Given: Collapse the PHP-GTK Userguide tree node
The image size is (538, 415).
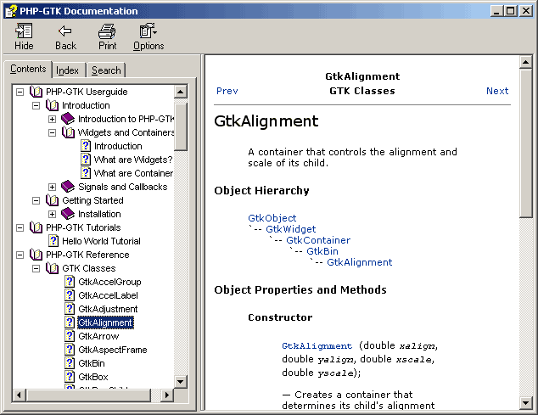Looking at the screenshot, I should coord(20,92).
